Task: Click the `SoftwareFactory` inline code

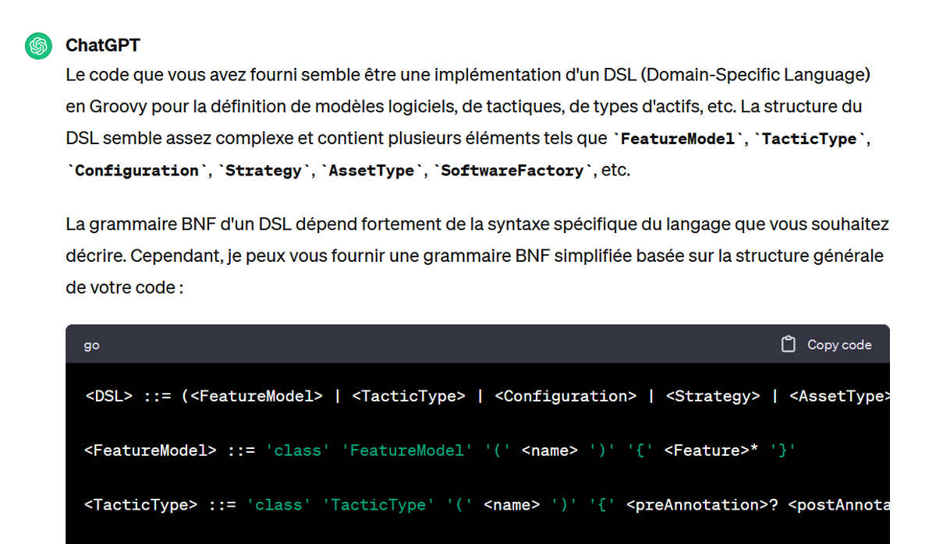Action: tap(512, 171)
